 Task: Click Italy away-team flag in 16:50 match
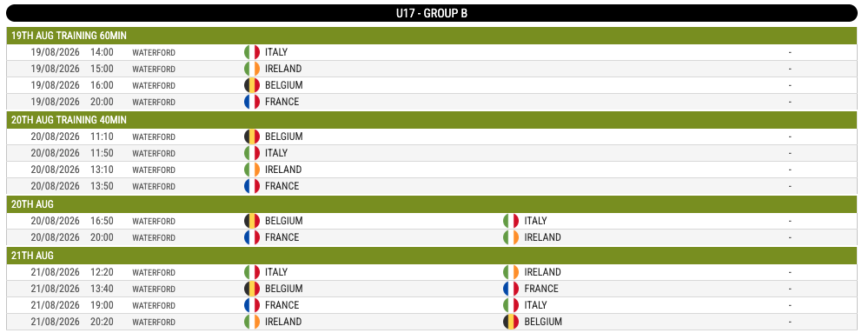click(511, 221)
